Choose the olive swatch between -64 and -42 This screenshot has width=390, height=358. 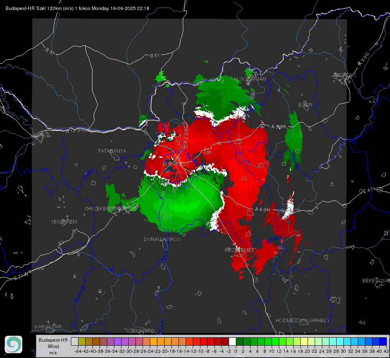tap(82, 341)
